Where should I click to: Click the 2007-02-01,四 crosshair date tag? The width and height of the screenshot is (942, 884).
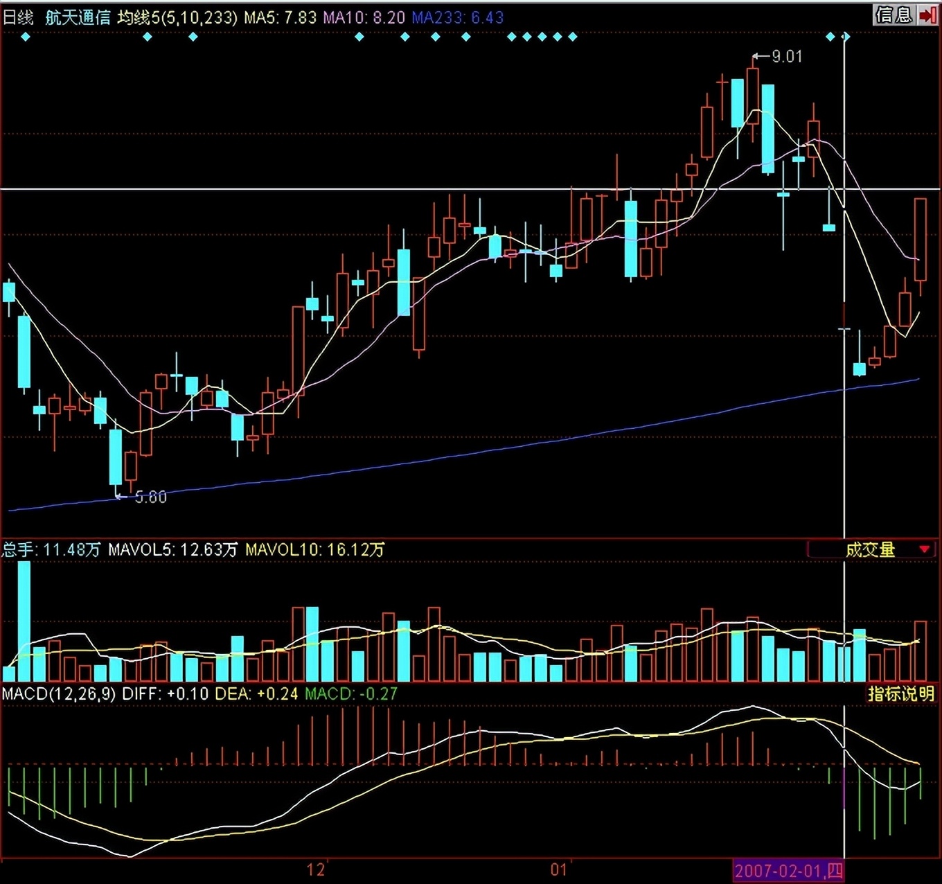coord(788,871)
